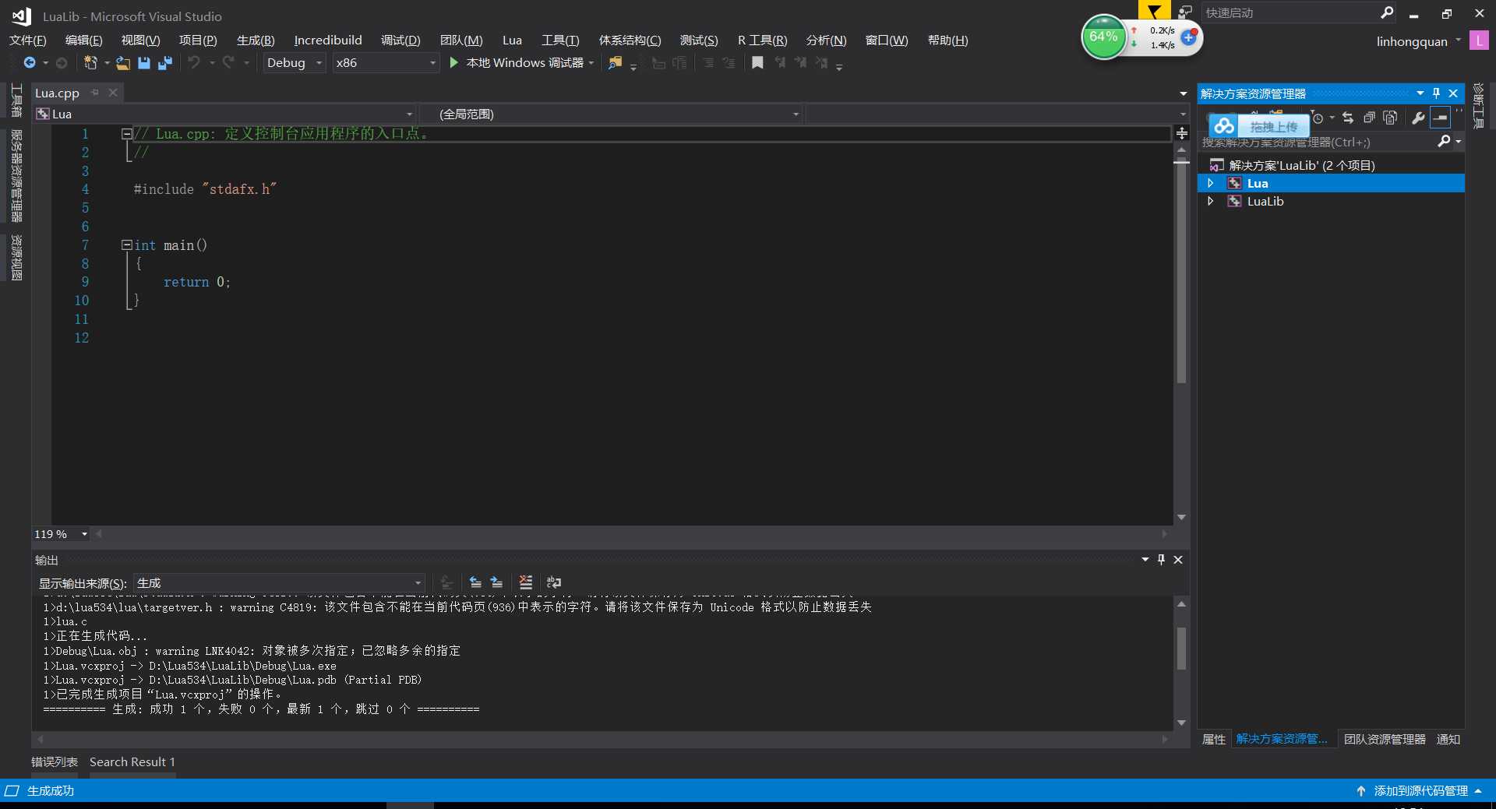Click the Pending Changes Filter clock icon
This screenshot has width=1496, height=809.
[1318, 118]
